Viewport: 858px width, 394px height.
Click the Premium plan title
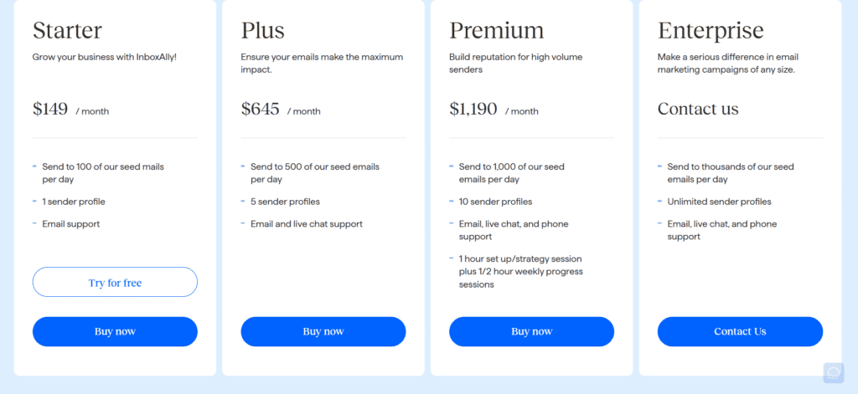[496, 31]
